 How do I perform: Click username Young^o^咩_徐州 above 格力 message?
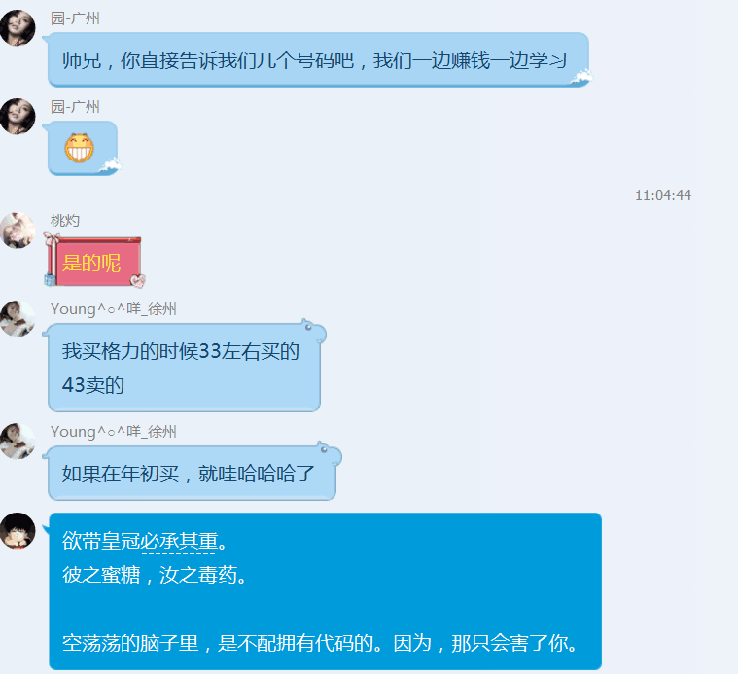[114, 309]
